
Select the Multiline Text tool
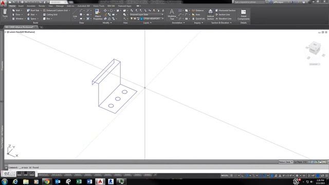[x=172, y=14]
